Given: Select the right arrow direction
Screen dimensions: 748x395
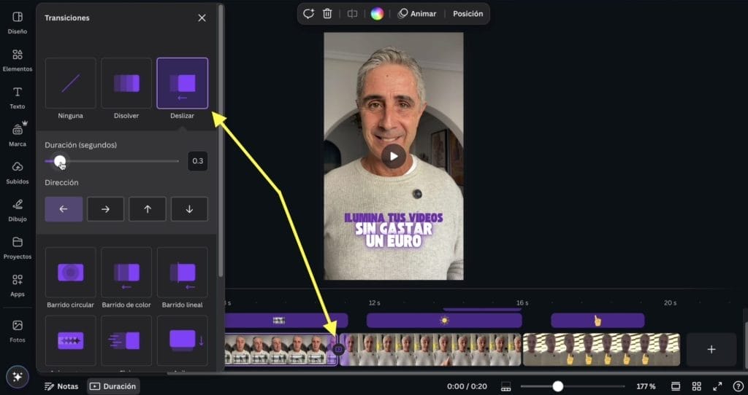Looking at the screenshot, I should pos(105,209).
